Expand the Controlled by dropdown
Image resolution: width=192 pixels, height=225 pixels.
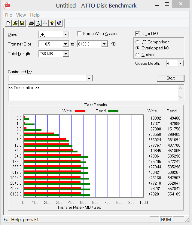[x=89, y=78]
